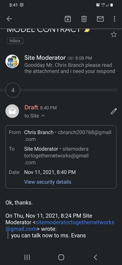Viewport: 122px width, 265px height.
Task: Collapse recipient details next to 'to Site'
Action: point(43,116)
